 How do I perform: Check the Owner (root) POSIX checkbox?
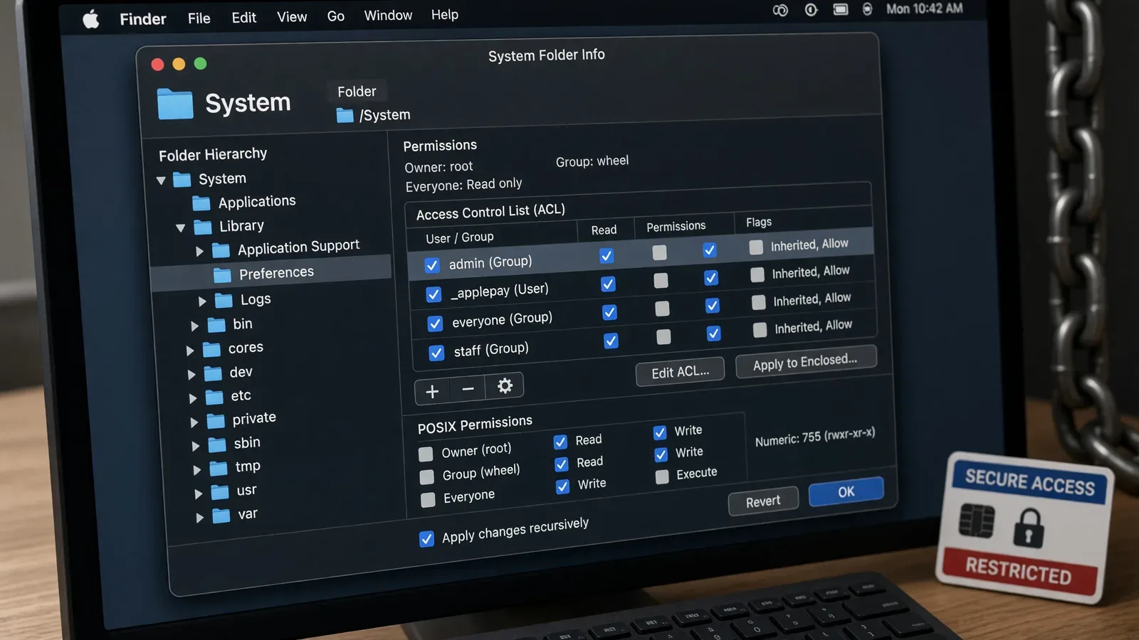click(426, 454)
